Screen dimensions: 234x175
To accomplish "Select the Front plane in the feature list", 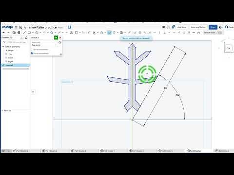I will tap(11, 58).
